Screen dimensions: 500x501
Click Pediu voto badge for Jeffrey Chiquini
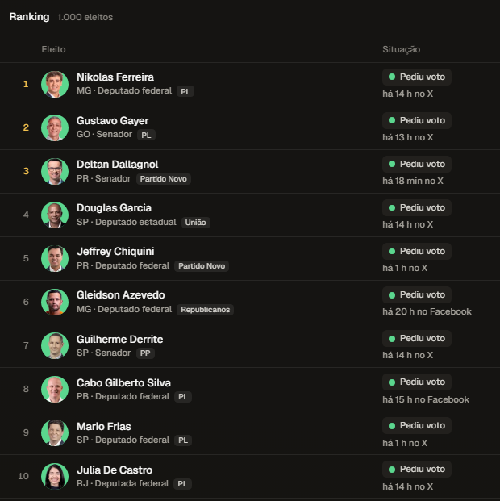(x=417, y=251)
